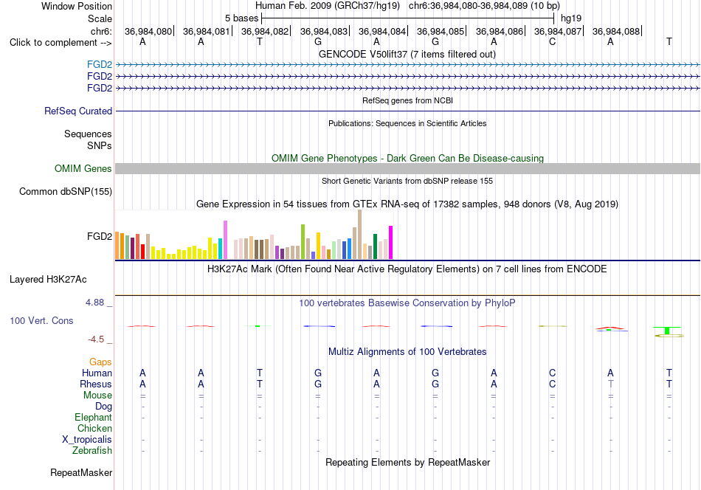
Task: Click the position label 36,984,084
Action: [x=381, y=31]
